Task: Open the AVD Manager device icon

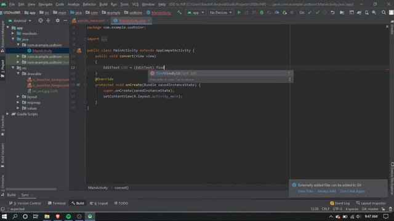Action: (367, 12)
